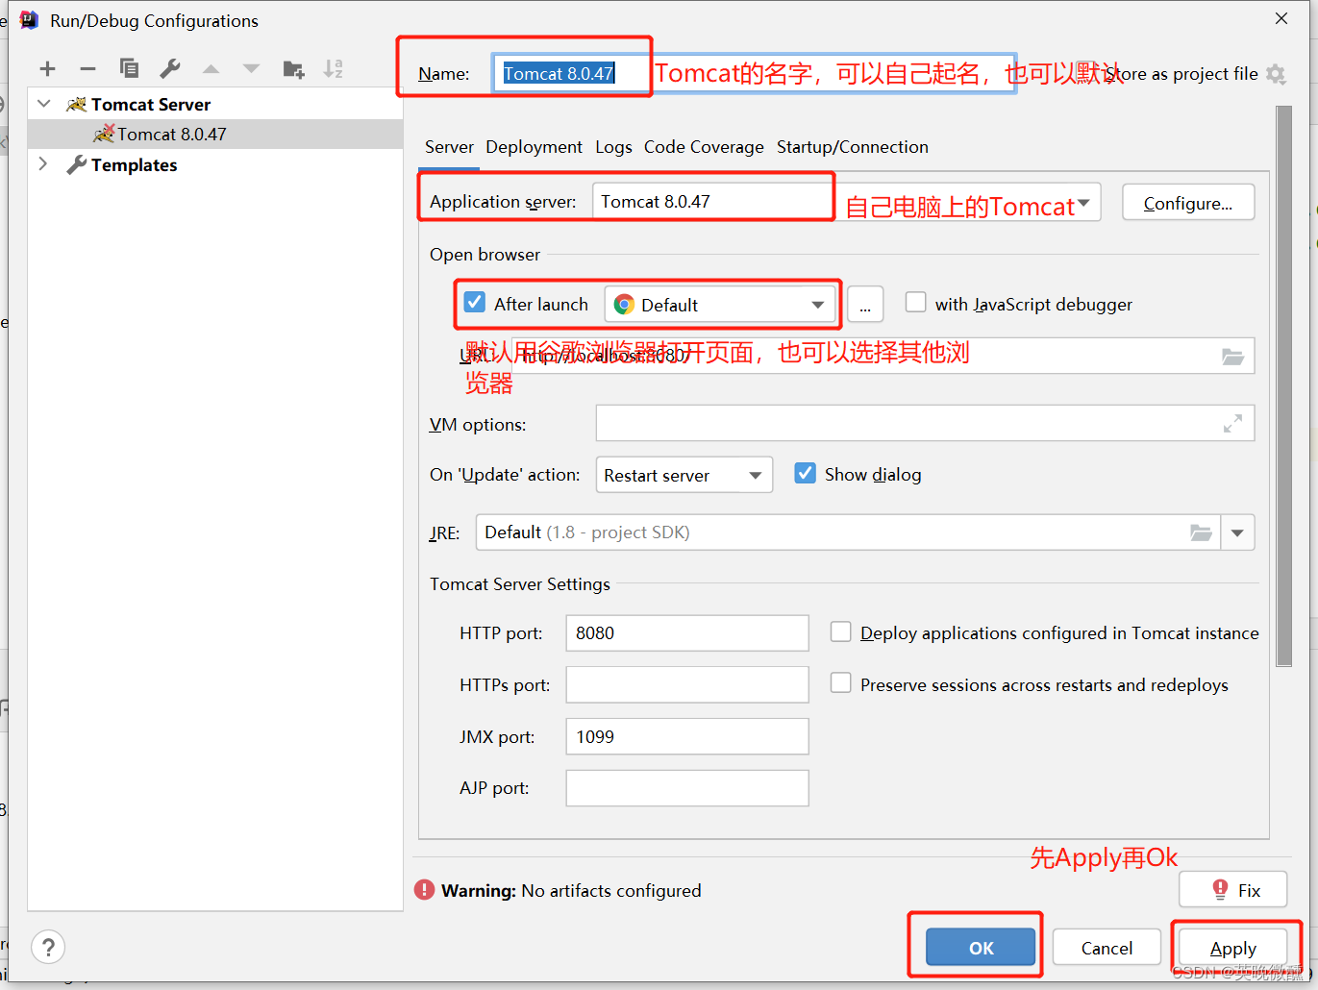Image resolution: width=1318 pixels, height=990 pixels.
Task: Enable with JavaScript debugger checkbox
Action: [916, 303]
